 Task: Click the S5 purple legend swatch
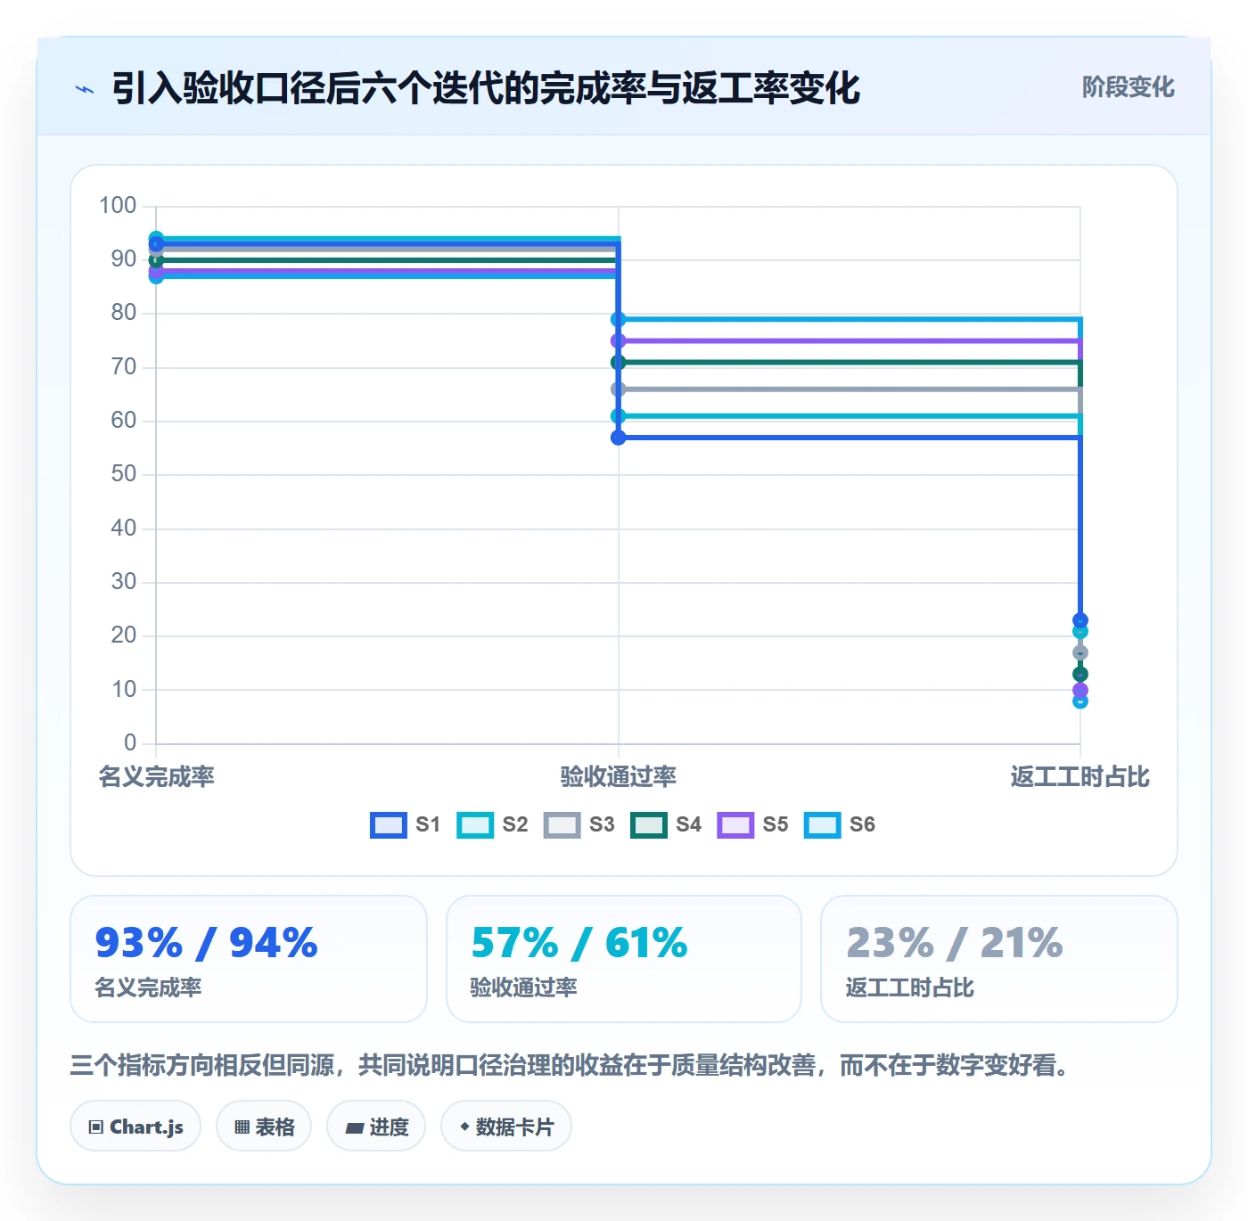(x=735, y=825)
